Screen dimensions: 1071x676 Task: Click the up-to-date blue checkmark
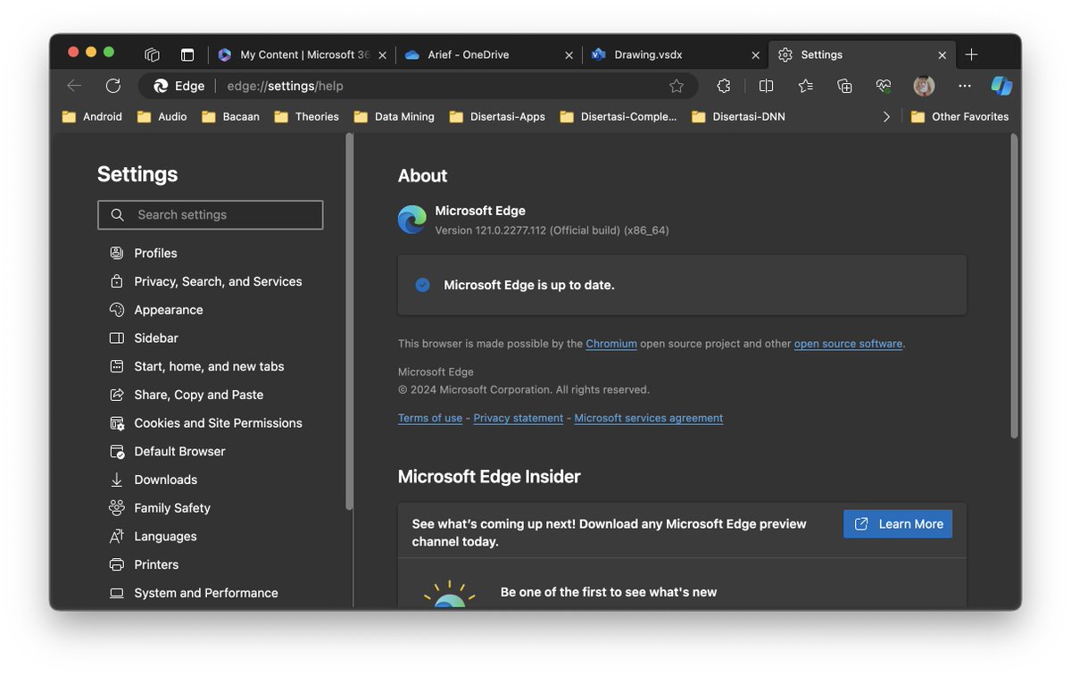(423, 285)
